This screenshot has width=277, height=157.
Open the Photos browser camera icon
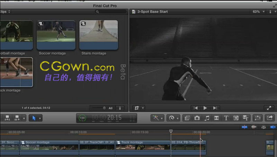click(197, 118)
